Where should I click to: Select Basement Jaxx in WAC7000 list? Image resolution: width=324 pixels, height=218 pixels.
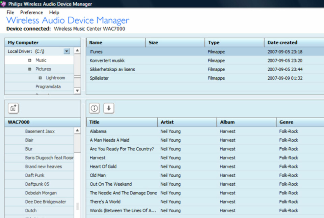39,131
